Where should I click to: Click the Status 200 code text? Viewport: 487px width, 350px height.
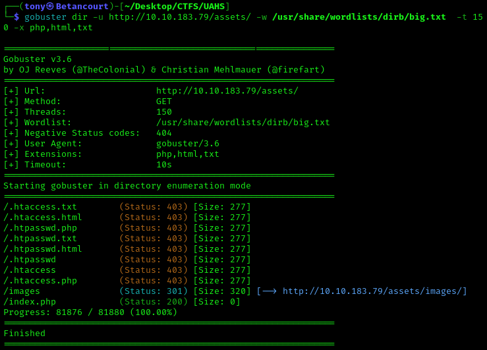pos(154,302)
